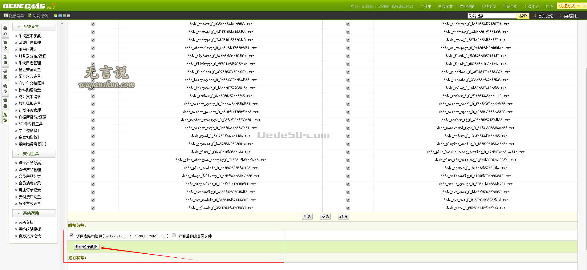The width and height of the screenshot is (587, 270).
Task: Uncheck the dede_arcatt backup file checkbox
Action: pos(93,24)
